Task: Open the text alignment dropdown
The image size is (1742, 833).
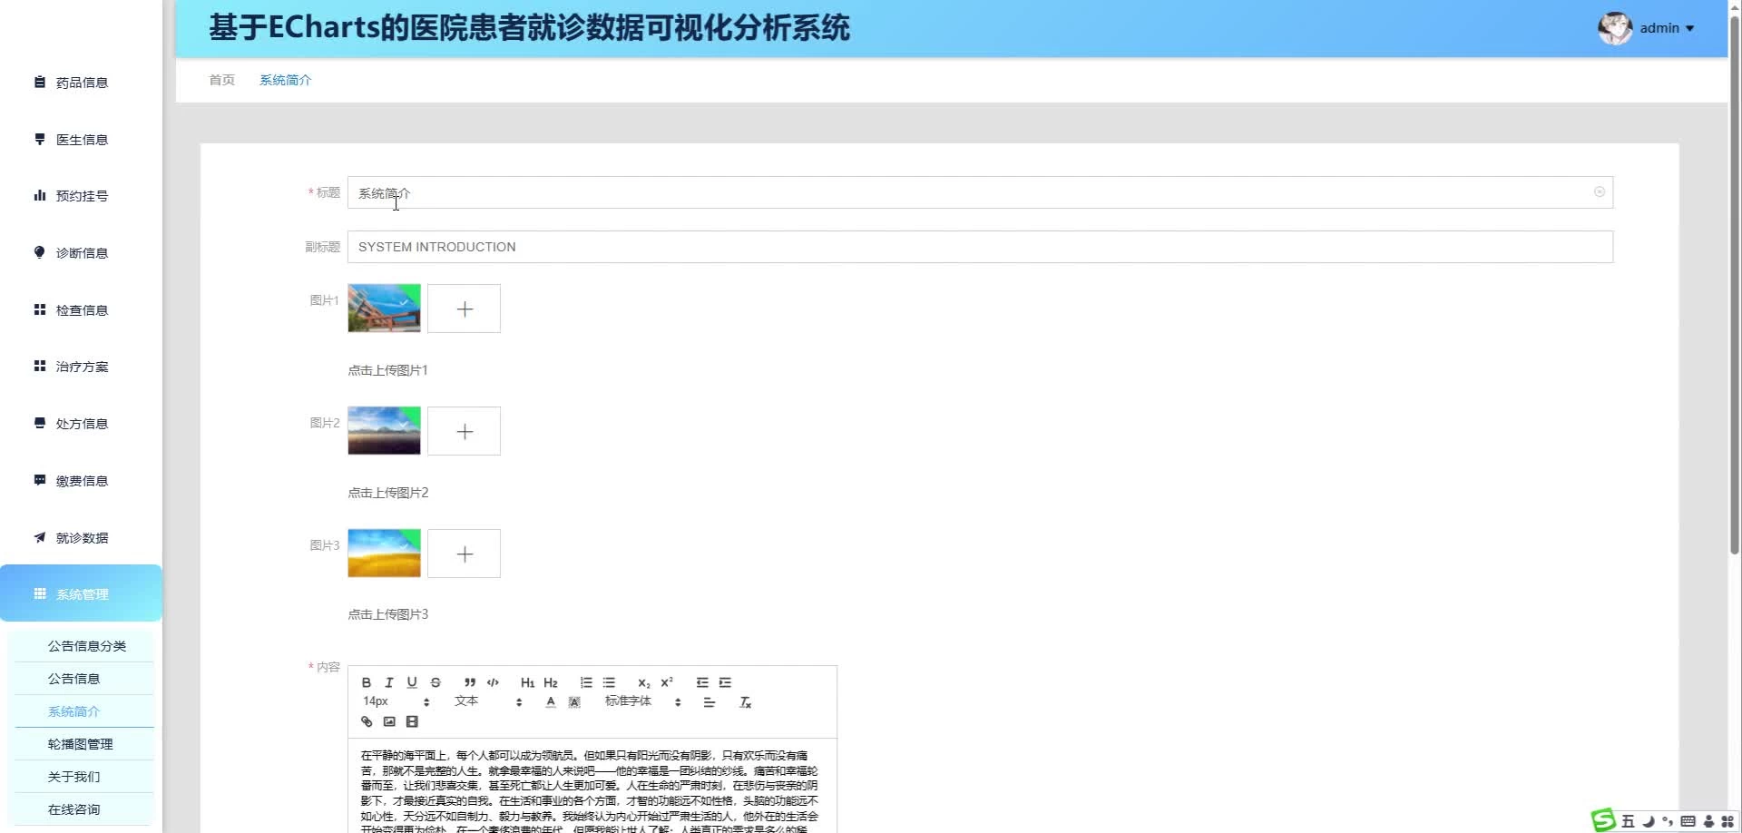Action: [710, 702]
